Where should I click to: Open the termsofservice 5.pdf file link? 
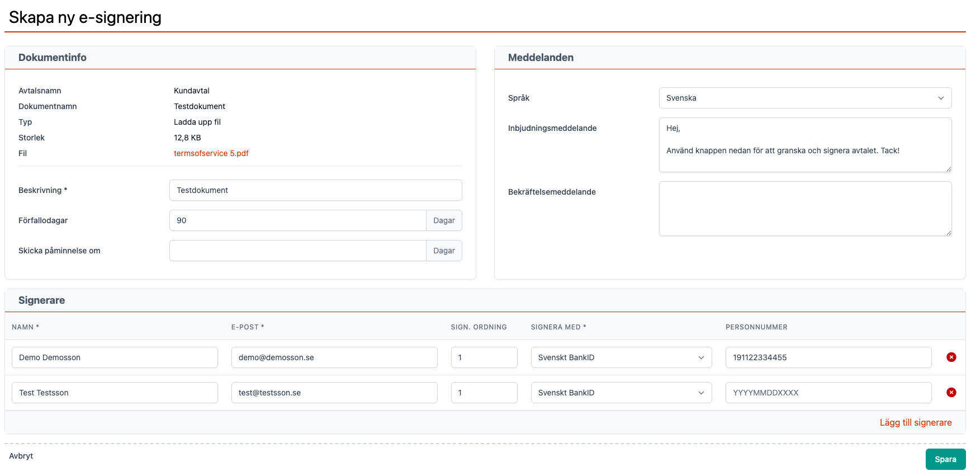click(x=211, y=153)
